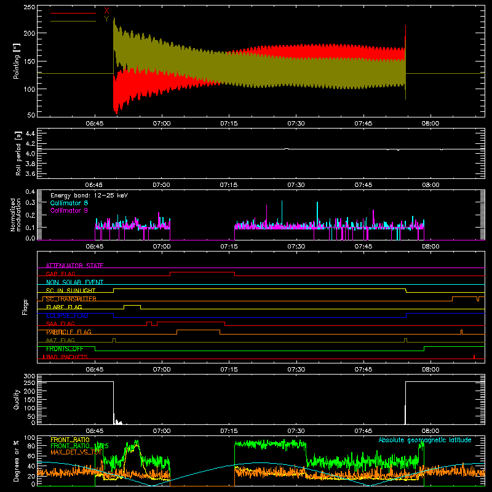Click the red X legend line sample

(73, 13)
